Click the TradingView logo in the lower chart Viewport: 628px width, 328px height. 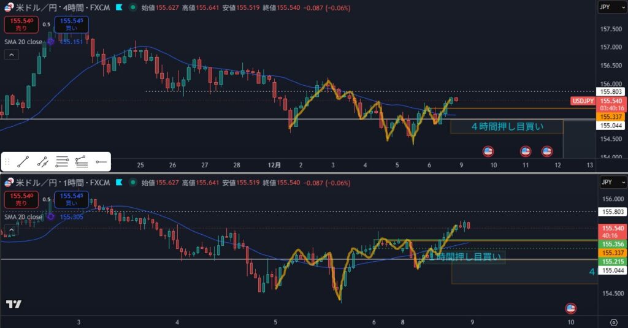13,305
